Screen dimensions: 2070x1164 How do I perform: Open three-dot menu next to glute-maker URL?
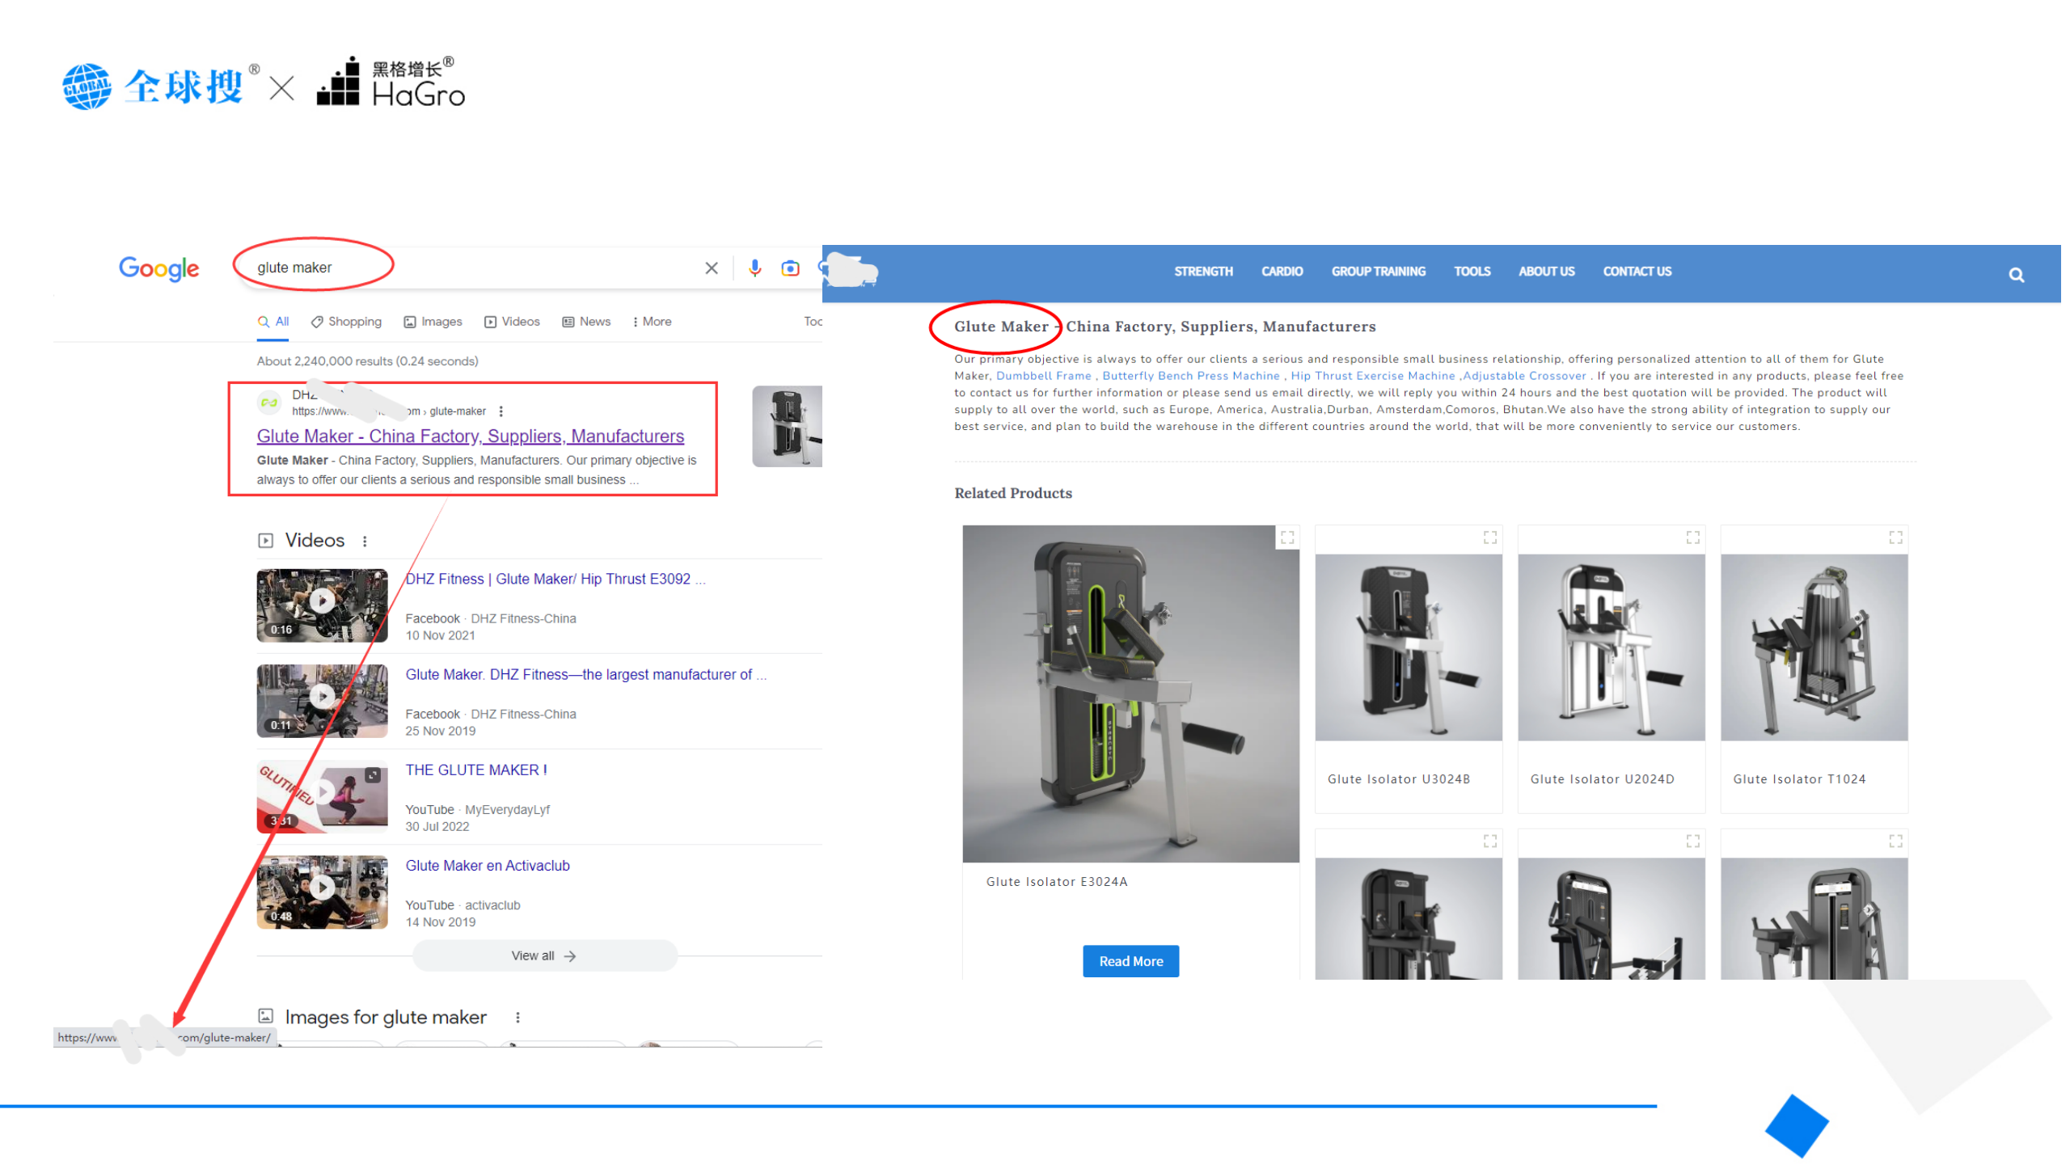click(503, 413)
